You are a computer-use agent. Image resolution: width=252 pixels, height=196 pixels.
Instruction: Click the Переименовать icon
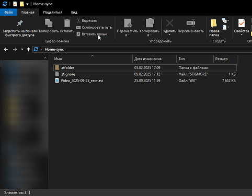(x=191, y=23)
